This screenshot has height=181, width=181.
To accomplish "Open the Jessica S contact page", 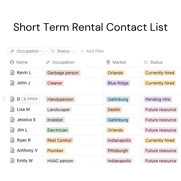I will coord(26,120).
